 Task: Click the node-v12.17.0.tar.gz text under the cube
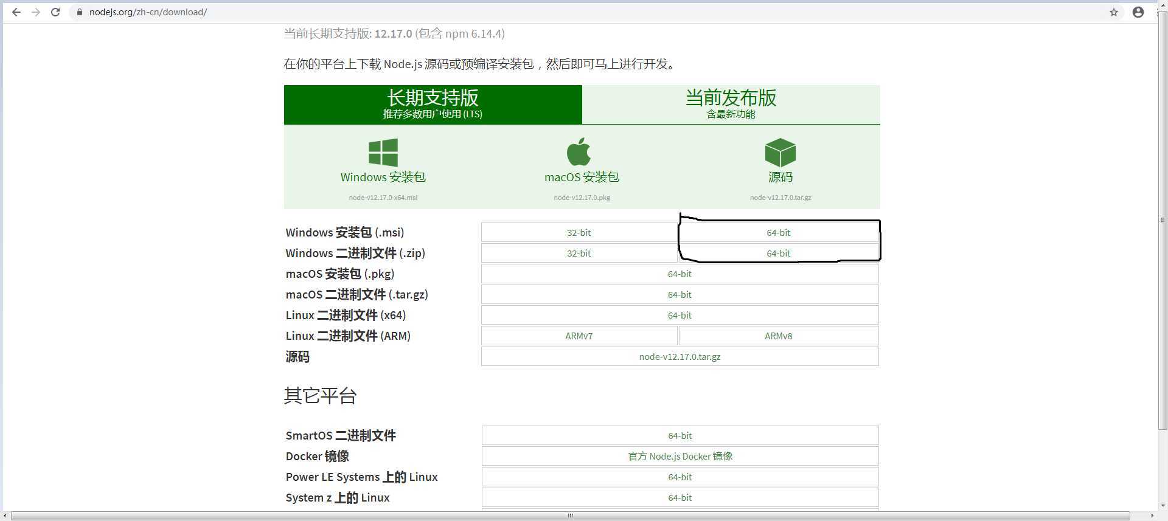[x=780, y=198]
